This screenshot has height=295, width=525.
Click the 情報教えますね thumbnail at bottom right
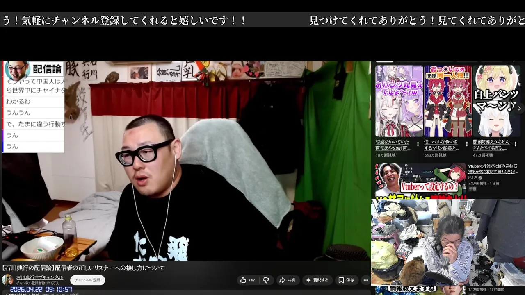click(x=421, y=290)
